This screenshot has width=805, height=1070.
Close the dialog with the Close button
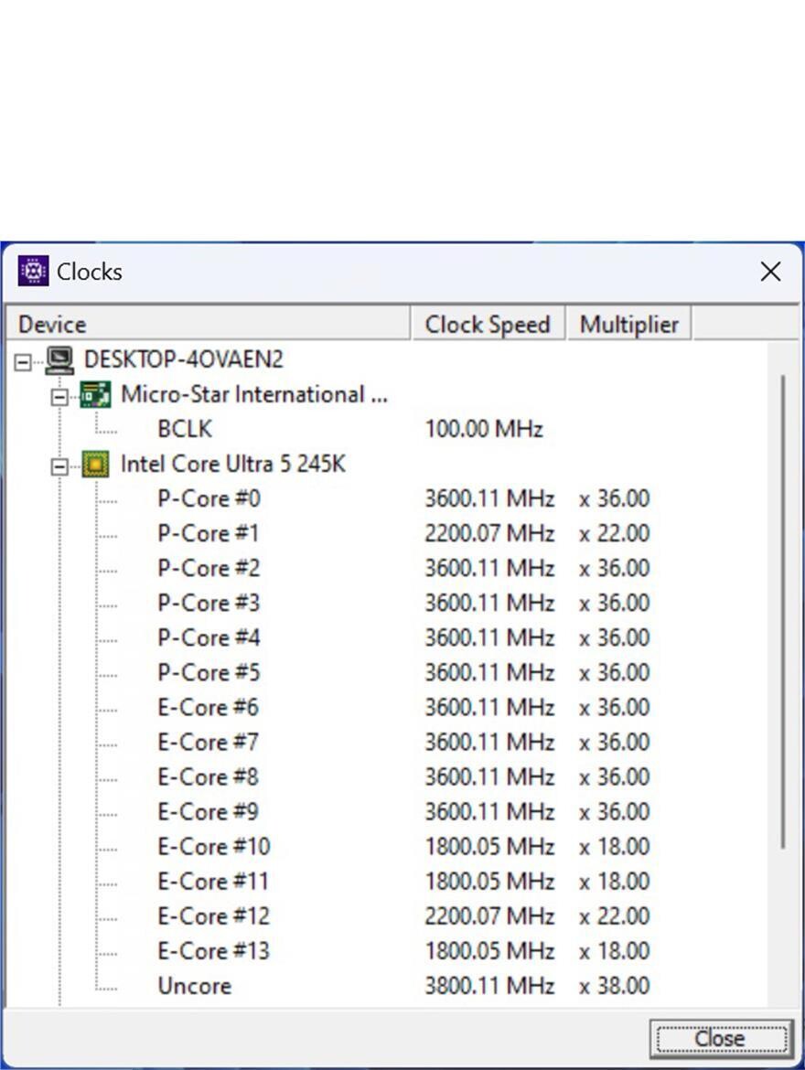tap(721, 1039)
